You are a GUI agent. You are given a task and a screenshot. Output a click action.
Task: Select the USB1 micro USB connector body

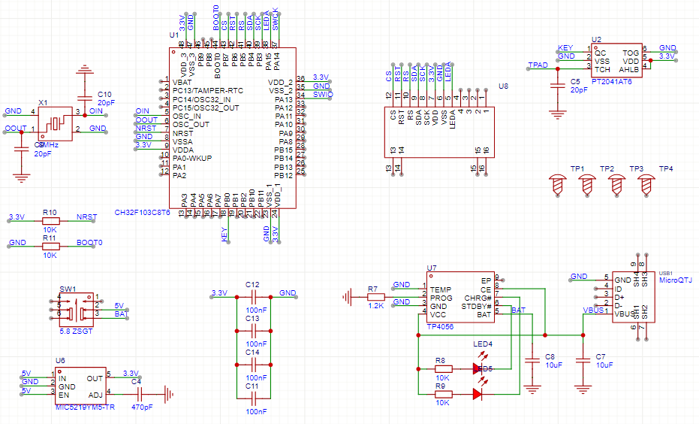pos(634,297)
